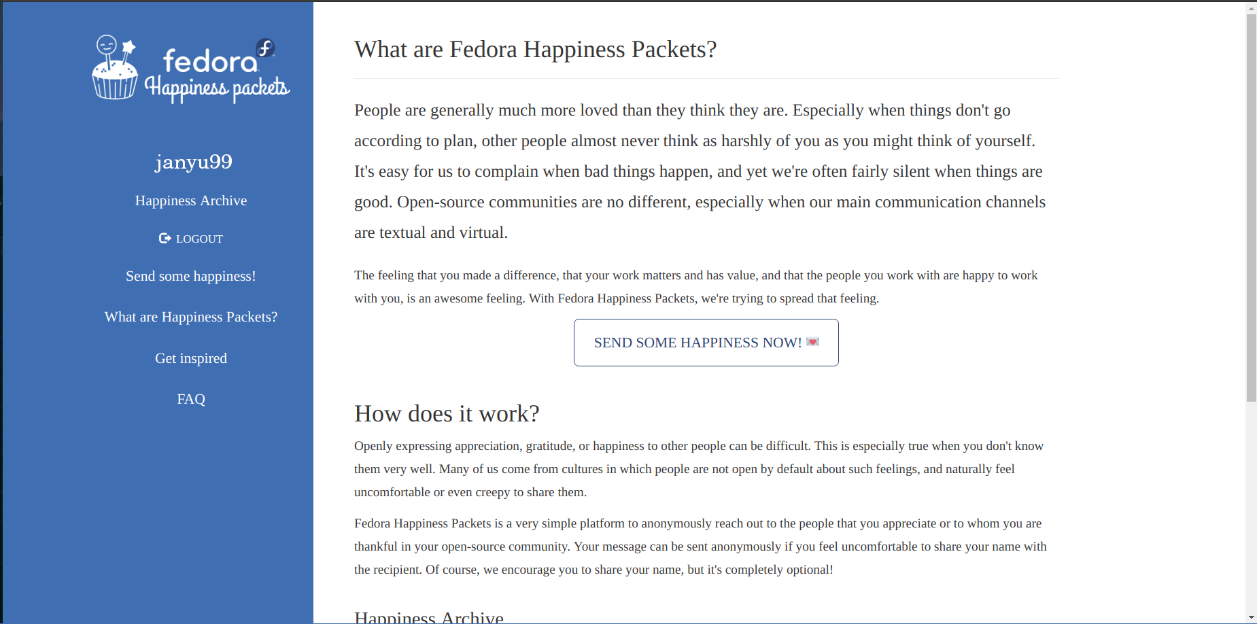Open the FAQ sidebar link
Screen dimensions: 1257x624
pyautogui.click(x=191, y=399)
